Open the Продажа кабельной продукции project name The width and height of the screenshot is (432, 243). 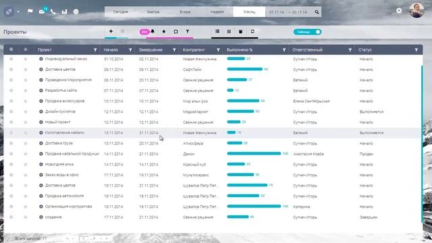tap(72, 154)
